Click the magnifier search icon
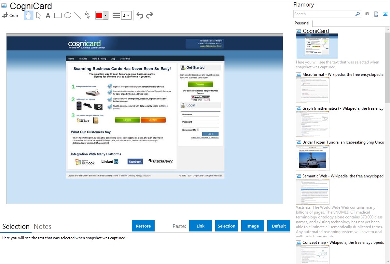This screenshot has height=264, width=390. coord(358,14)
